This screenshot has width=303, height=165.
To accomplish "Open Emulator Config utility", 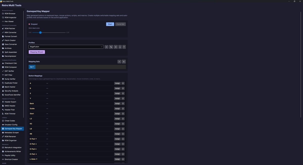I will point(12,125).
